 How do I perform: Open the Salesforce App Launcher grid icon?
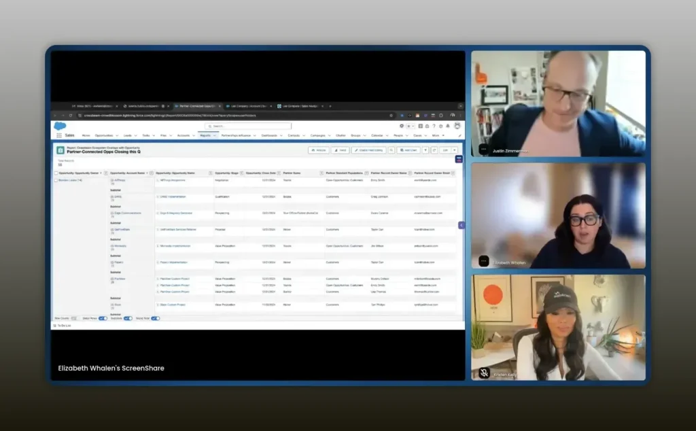(x=59, y=135)
